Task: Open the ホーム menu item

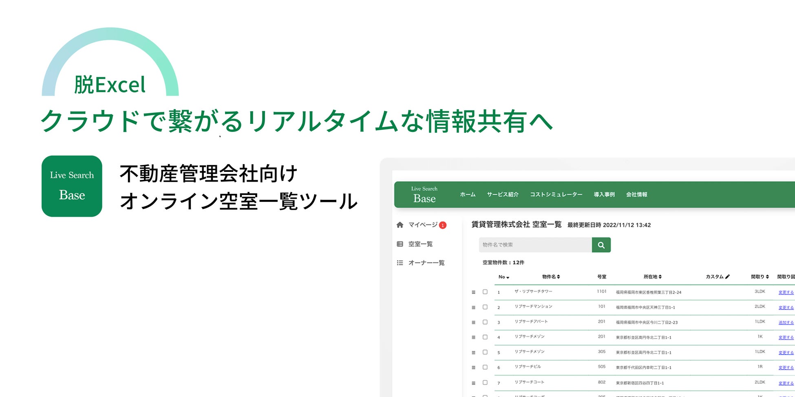Action: point(468,195)
